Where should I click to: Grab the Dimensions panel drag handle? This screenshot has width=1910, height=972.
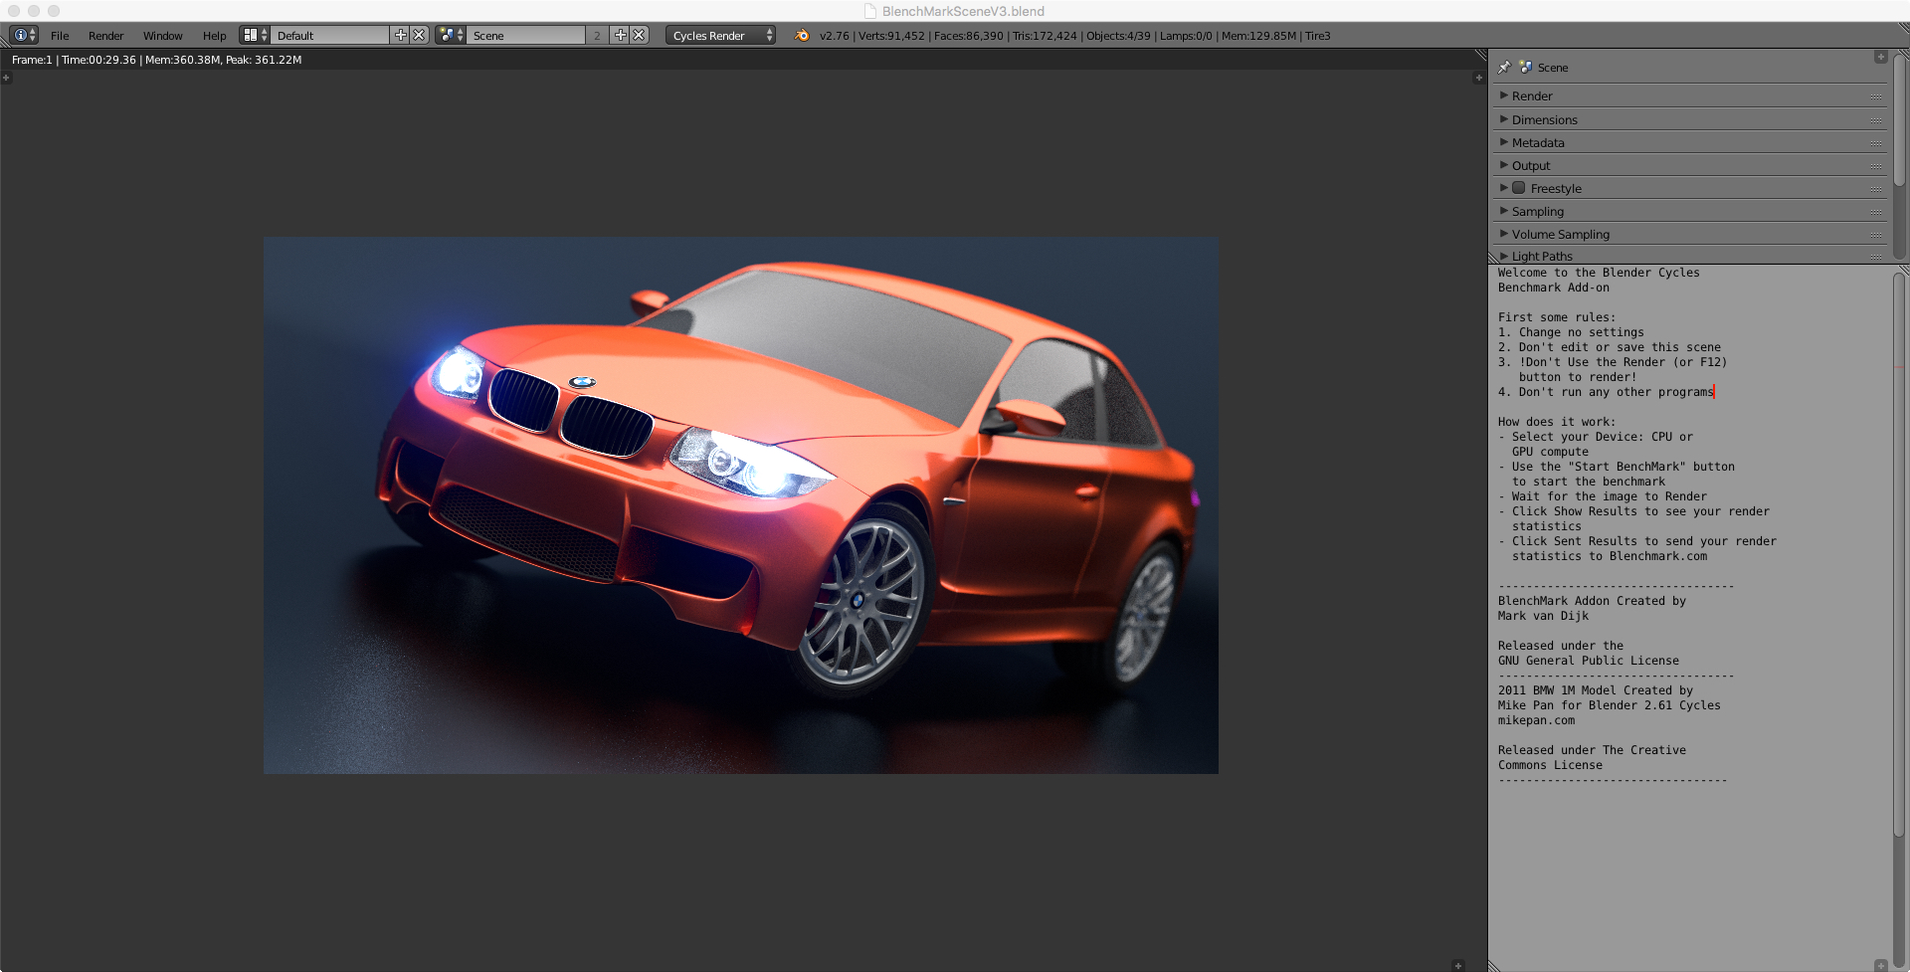[x=1876, y=120]
